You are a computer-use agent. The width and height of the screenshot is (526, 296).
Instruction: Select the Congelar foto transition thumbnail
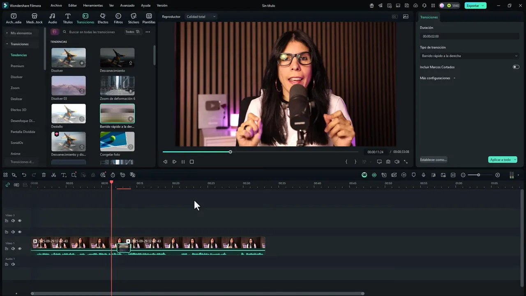pos(117,141)
